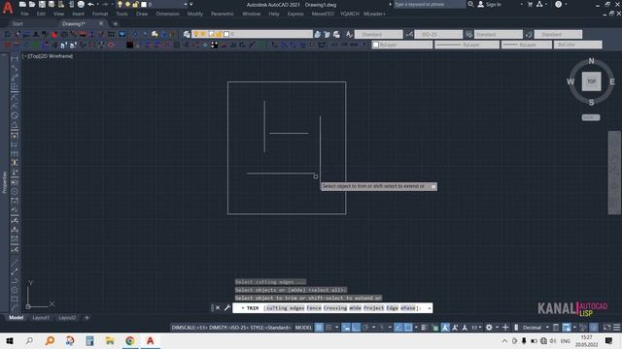The height and width of the screenshot is (349, 622).
Task: Click white color swatch in color control
Action: [376, 45]
